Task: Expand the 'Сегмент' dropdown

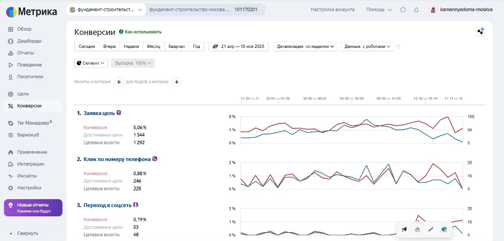Action: click(x=91, y=63)
